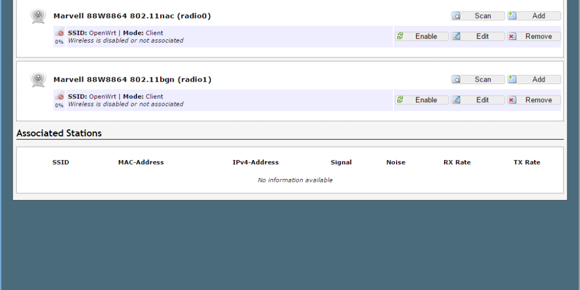The width and height of the screenshot is (580, 290).
Task: Click the RX Rate column header
Action: (457, 162)
